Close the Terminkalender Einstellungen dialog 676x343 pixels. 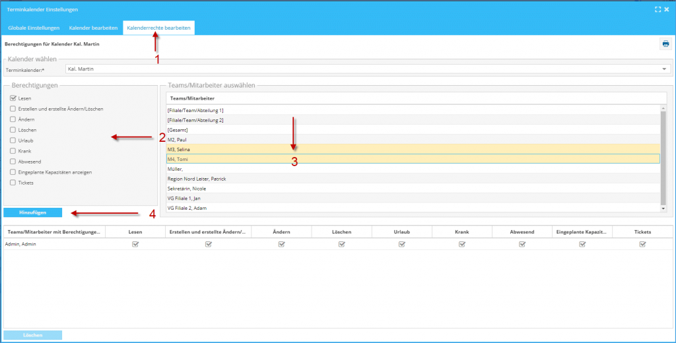point(666,10)
